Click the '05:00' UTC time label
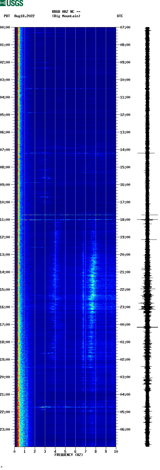This screenshot has height=470, width=160. pos(125,412)
